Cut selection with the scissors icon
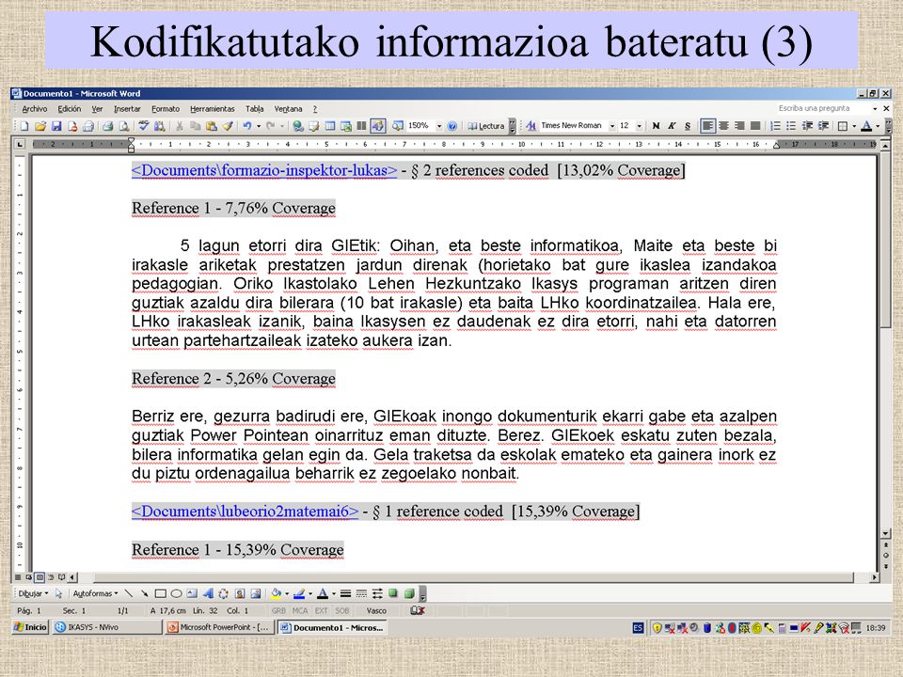The height and width of the screenshot is (677, 903). pyautogui.click(x=180, y=126)
